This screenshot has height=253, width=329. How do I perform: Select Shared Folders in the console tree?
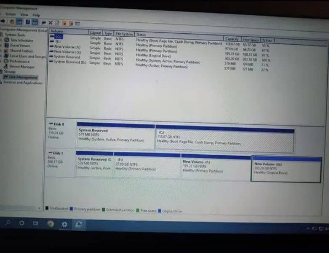coord(21,51)
